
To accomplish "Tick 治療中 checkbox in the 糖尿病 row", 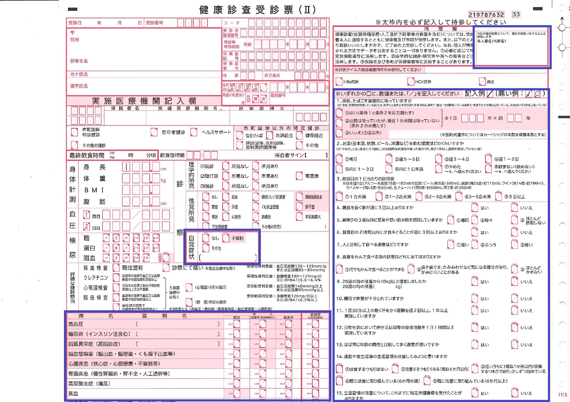I will (263, 334).
